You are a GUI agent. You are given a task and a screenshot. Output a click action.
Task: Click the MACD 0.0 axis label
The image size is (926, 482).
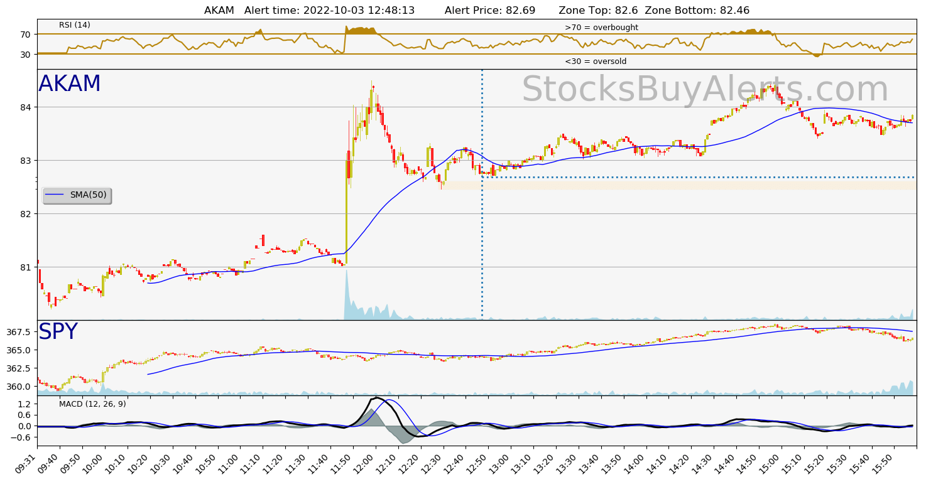pos(26,426)
